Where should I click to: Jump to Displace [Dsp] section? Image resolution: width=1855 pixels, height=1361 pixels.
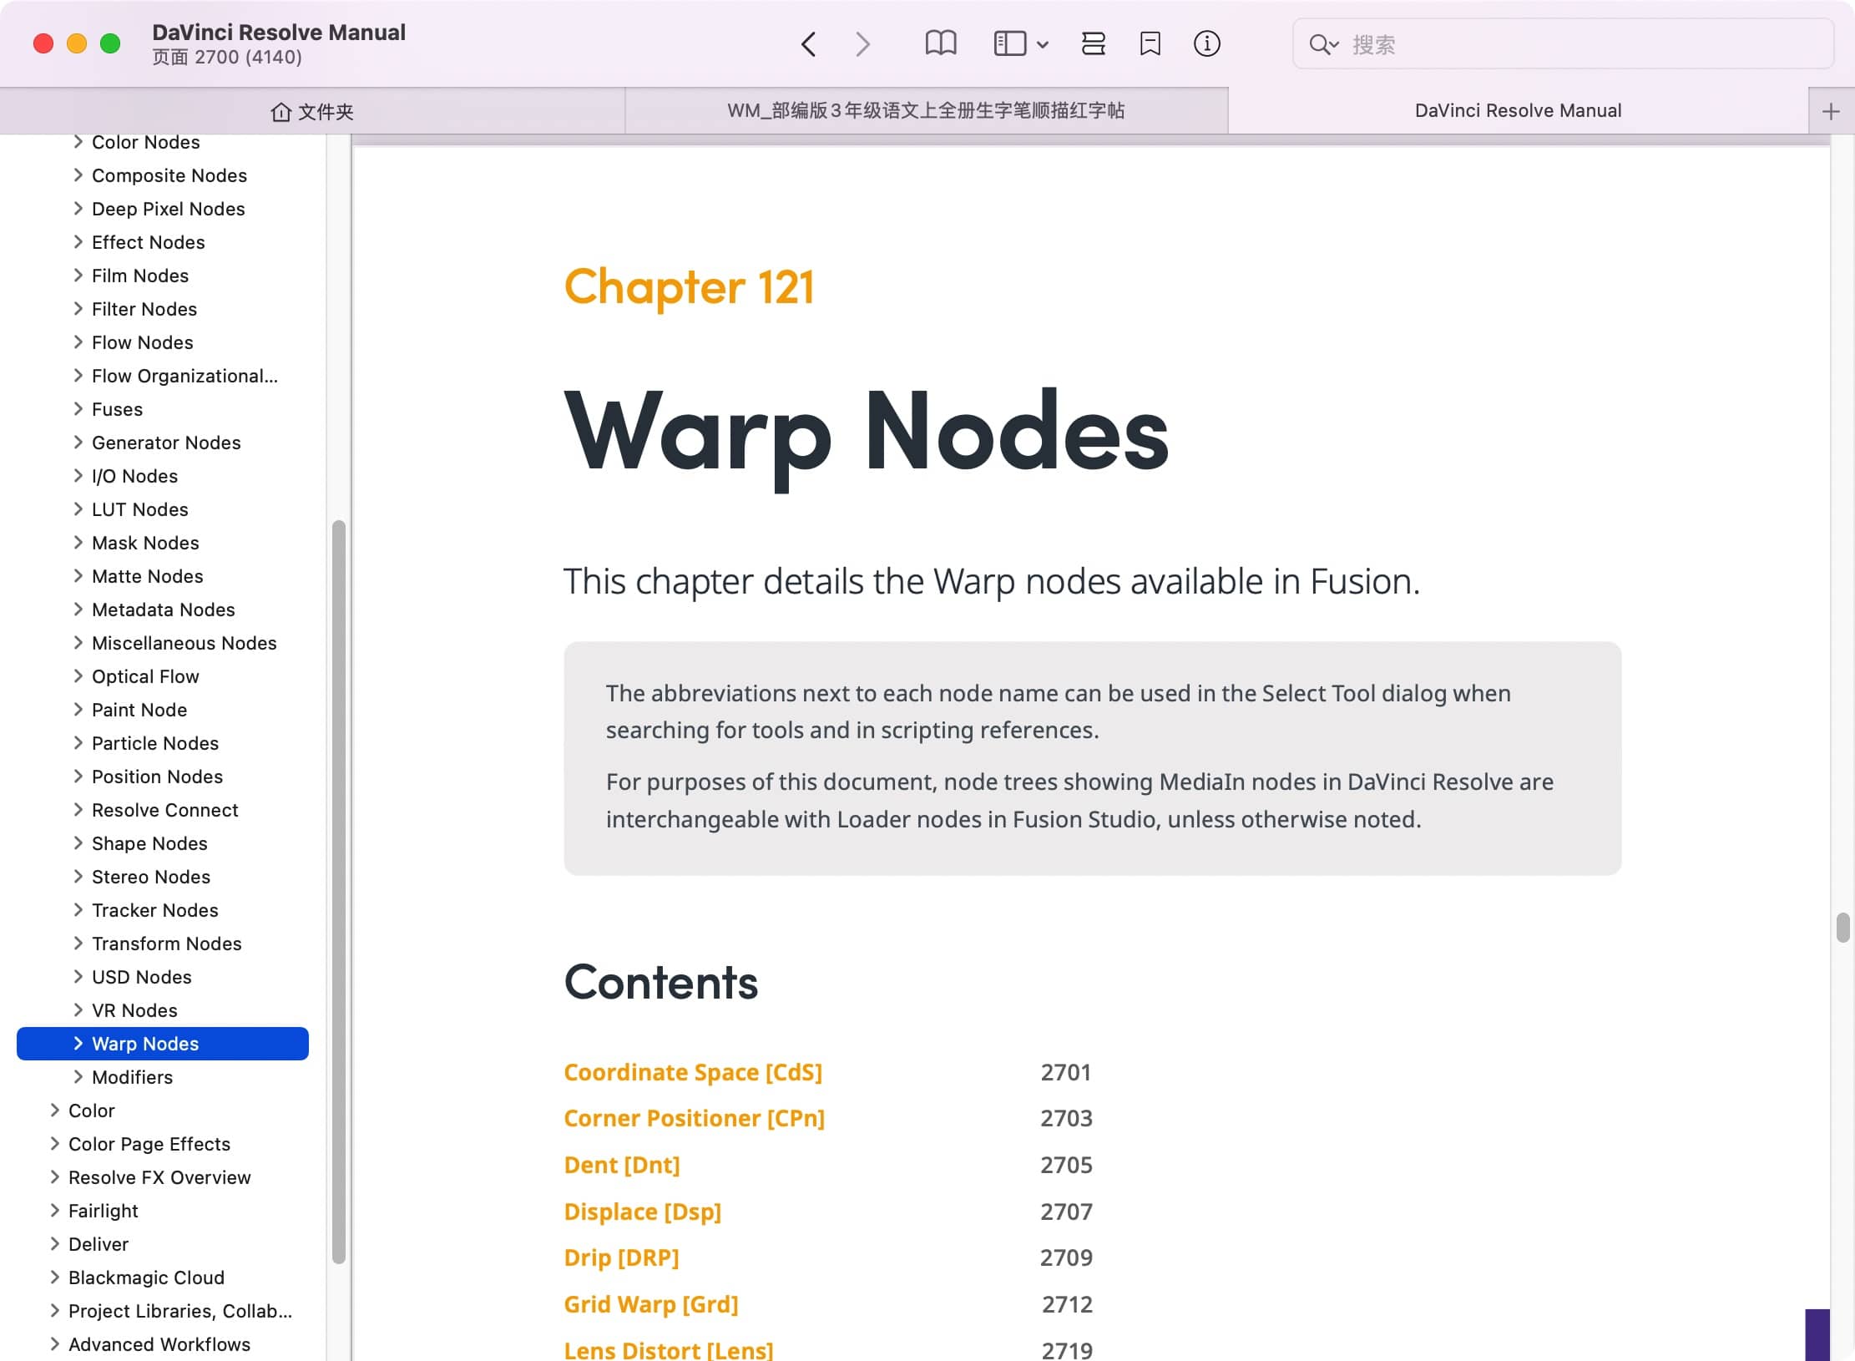tap(642, 1212)
